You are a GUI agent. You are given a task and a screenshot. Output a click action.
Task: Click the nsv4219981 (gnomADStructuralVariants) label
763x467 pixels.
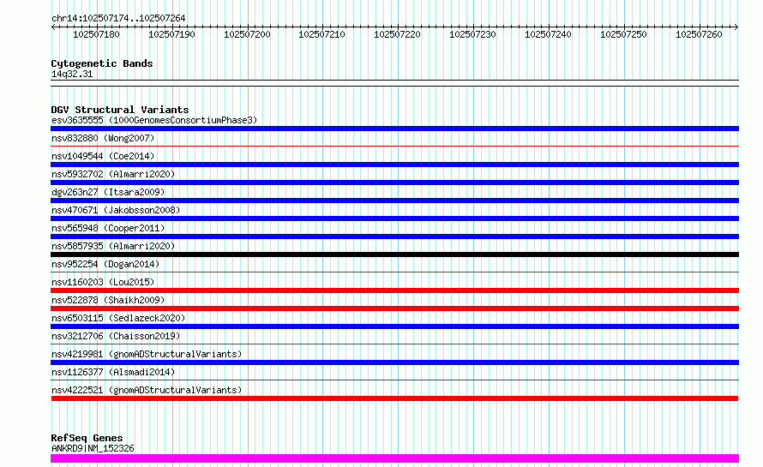tap(147, 354)
